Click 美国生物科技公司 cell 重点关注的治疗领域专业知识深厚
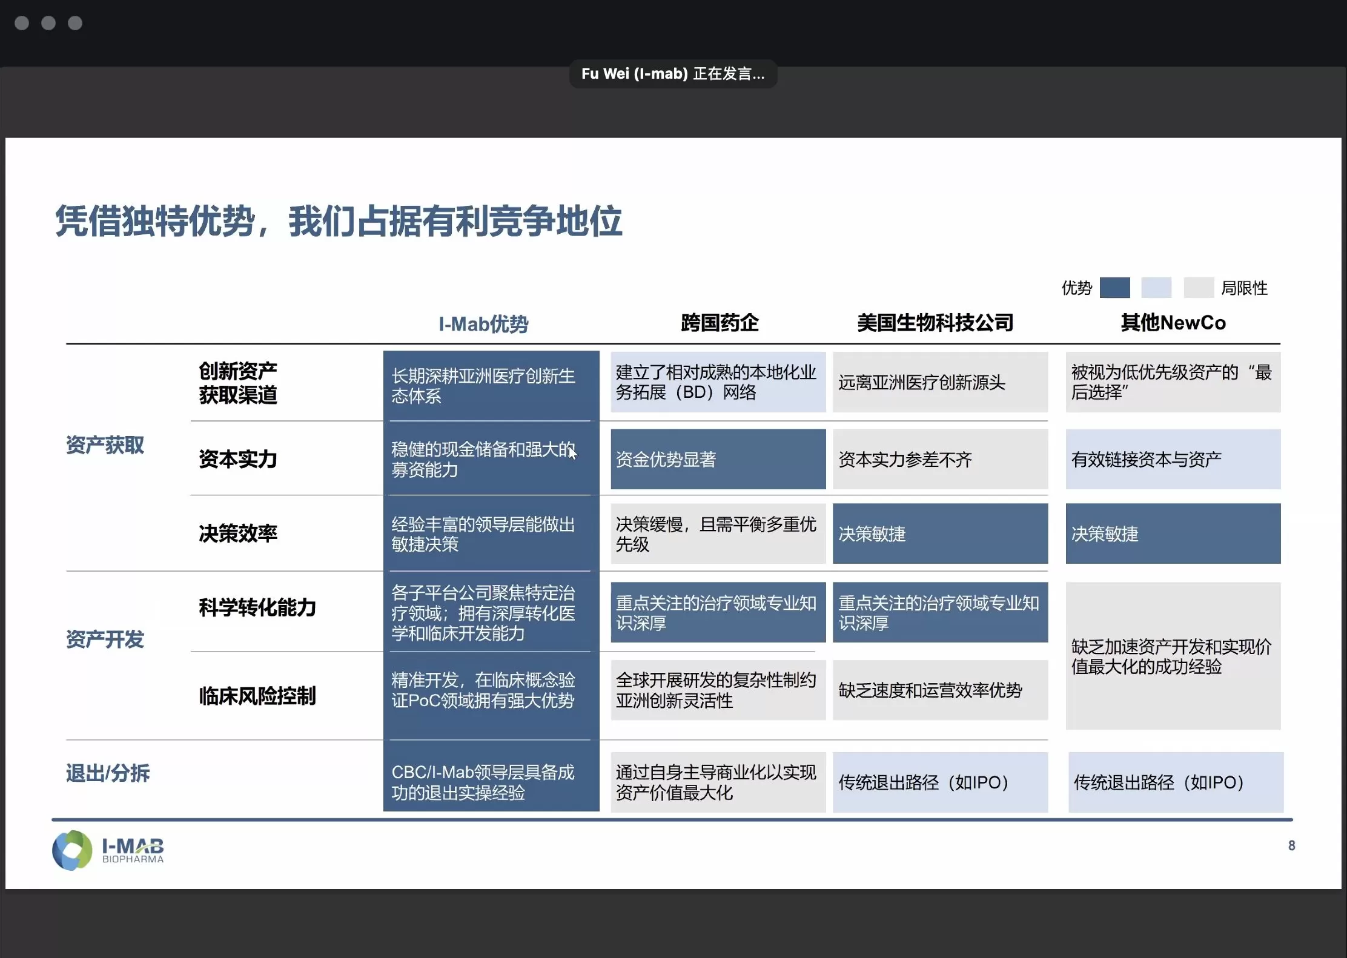1347x958 pixels. pyautogui.click(x=940, y=612)
